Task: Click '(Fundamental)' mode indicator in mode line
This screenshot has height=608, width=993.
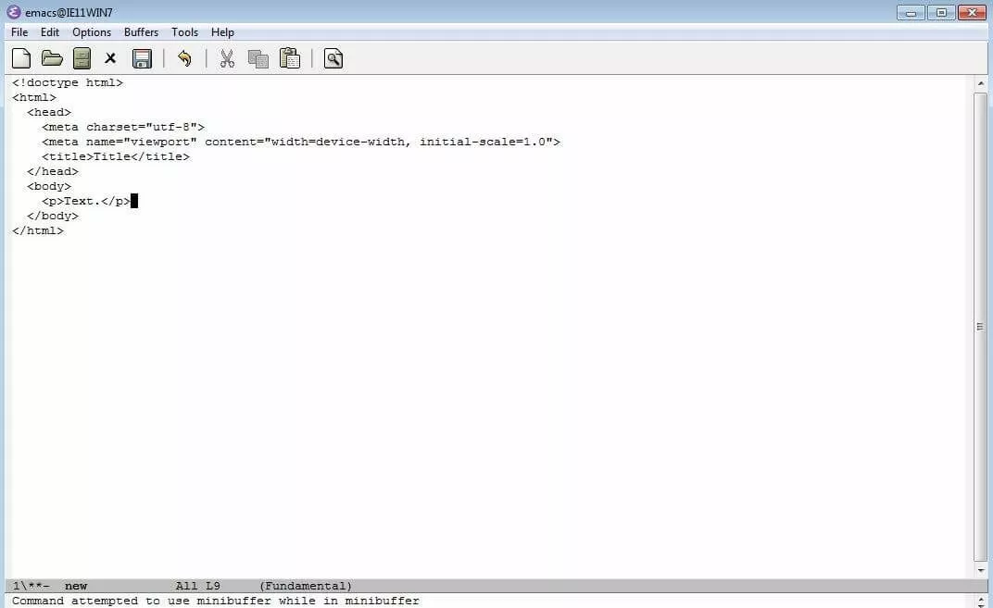Action: [x=306, y=586]
